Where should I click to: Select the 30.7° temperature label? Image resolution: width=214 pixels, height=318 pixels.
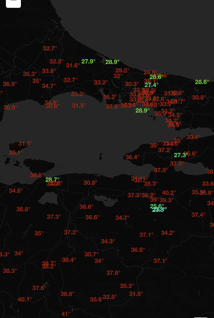(x=91, y=254)
